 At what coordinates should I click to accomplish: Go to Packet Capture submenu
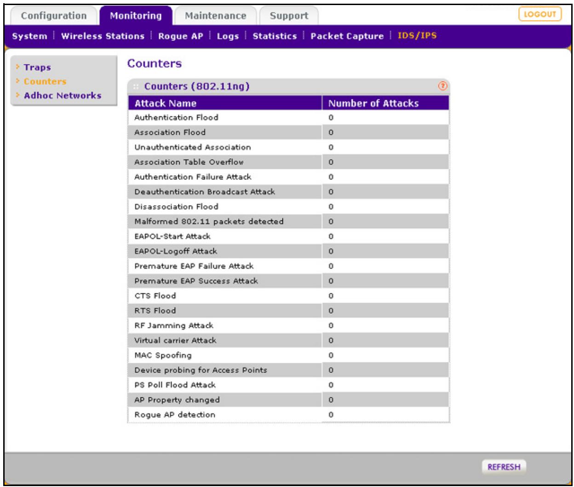347,36
